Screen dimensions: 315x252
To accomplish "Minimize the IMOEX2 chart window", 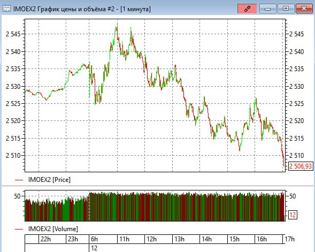I will tap(268, 9).
